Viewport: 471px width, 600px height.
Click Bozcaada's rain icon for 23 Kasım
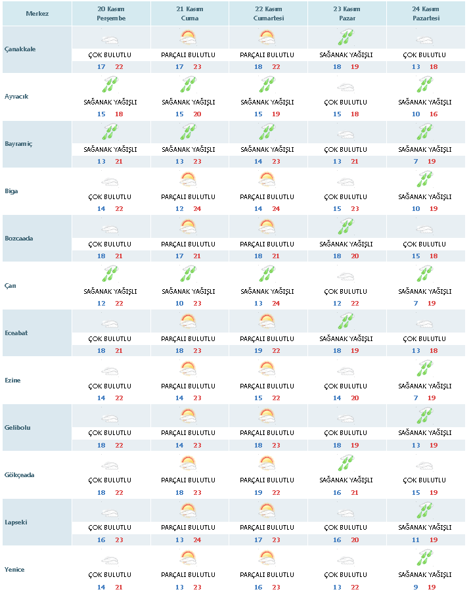[x=346, y=227]
